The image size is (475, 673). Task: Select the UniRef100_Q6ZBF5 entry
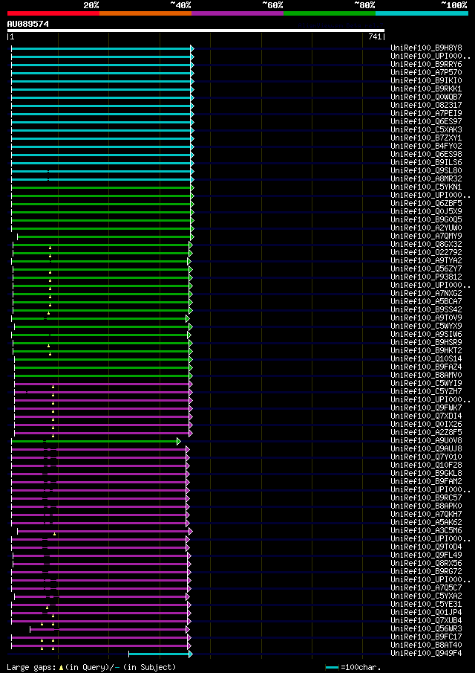[426, 203]
